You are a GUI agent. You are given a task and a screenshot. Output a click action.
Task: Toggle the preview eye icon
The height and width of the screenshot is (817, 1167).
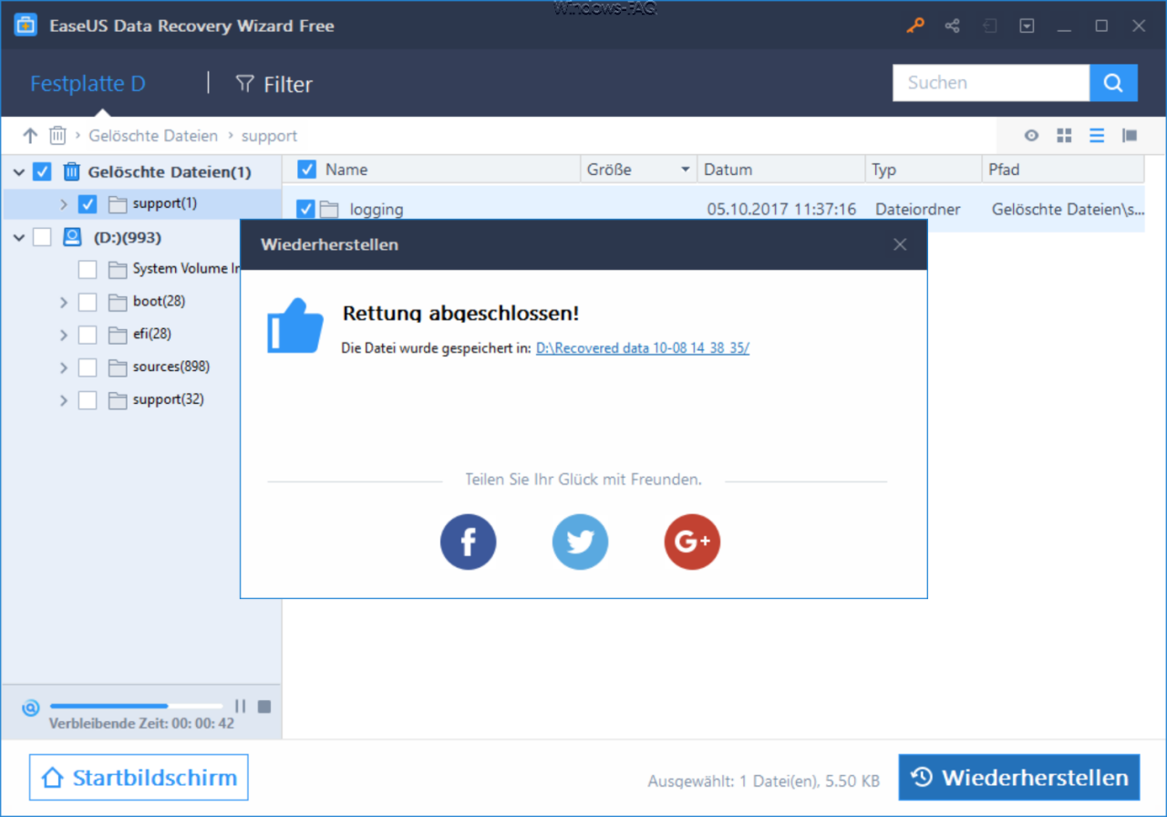[x=1031, y=136]
